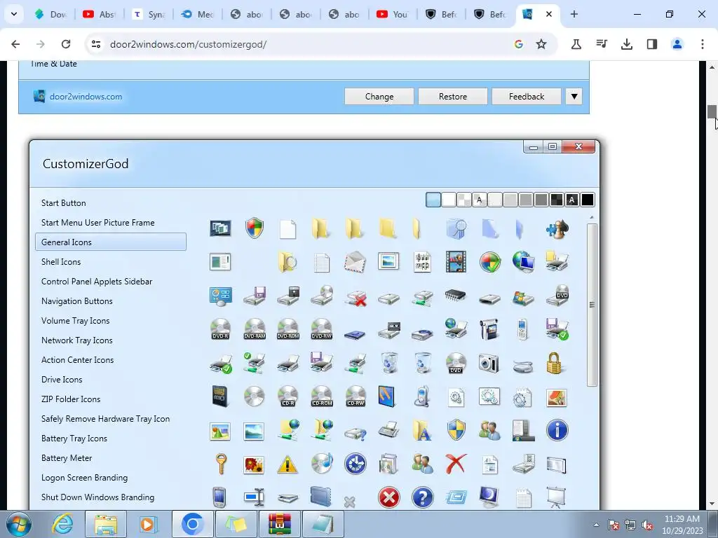Expand the options arrow beside Feedback
The height and width of the screenshot is (538, 718).
pyautogui.click(x=574, y=97)
